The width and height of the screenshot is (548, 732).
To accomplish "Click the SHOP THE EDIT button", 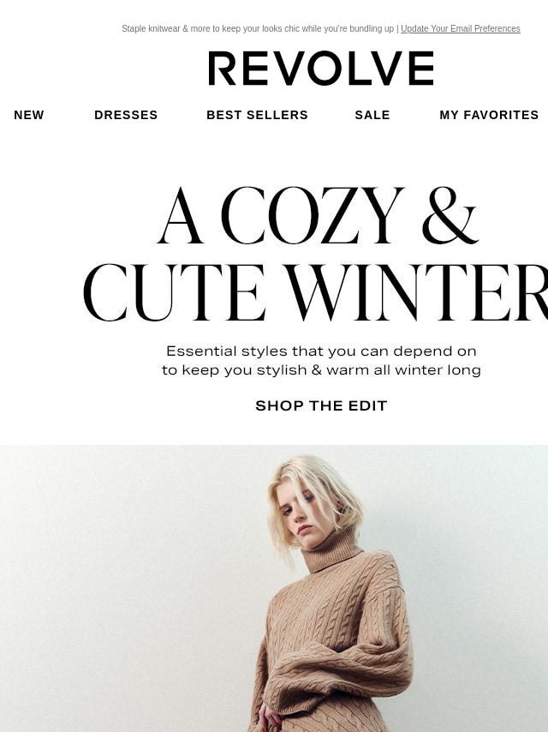I will (321, 405).
